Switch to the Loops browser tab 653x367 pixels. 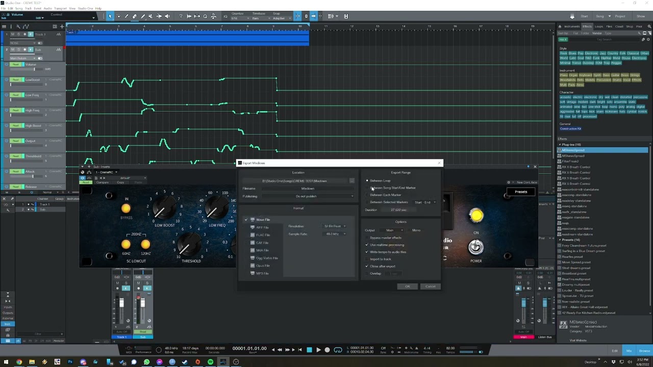click(599, 27)
